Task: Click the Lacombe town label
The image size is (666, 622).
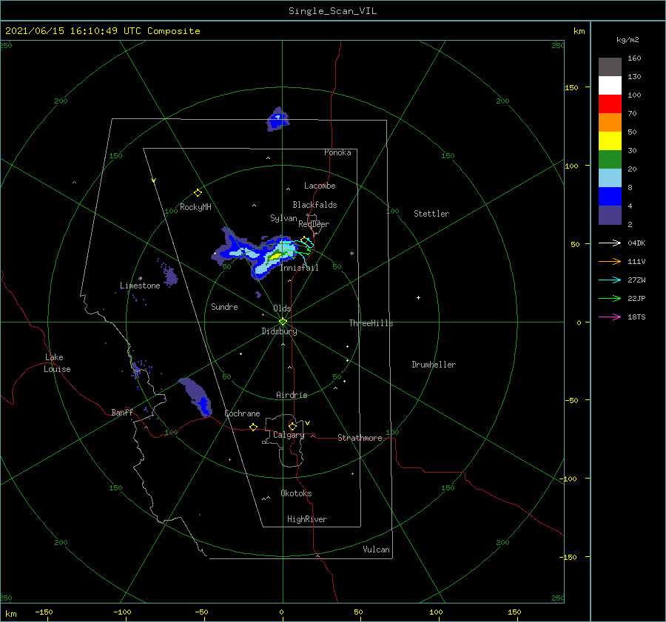Action: [x=320, y=186]
